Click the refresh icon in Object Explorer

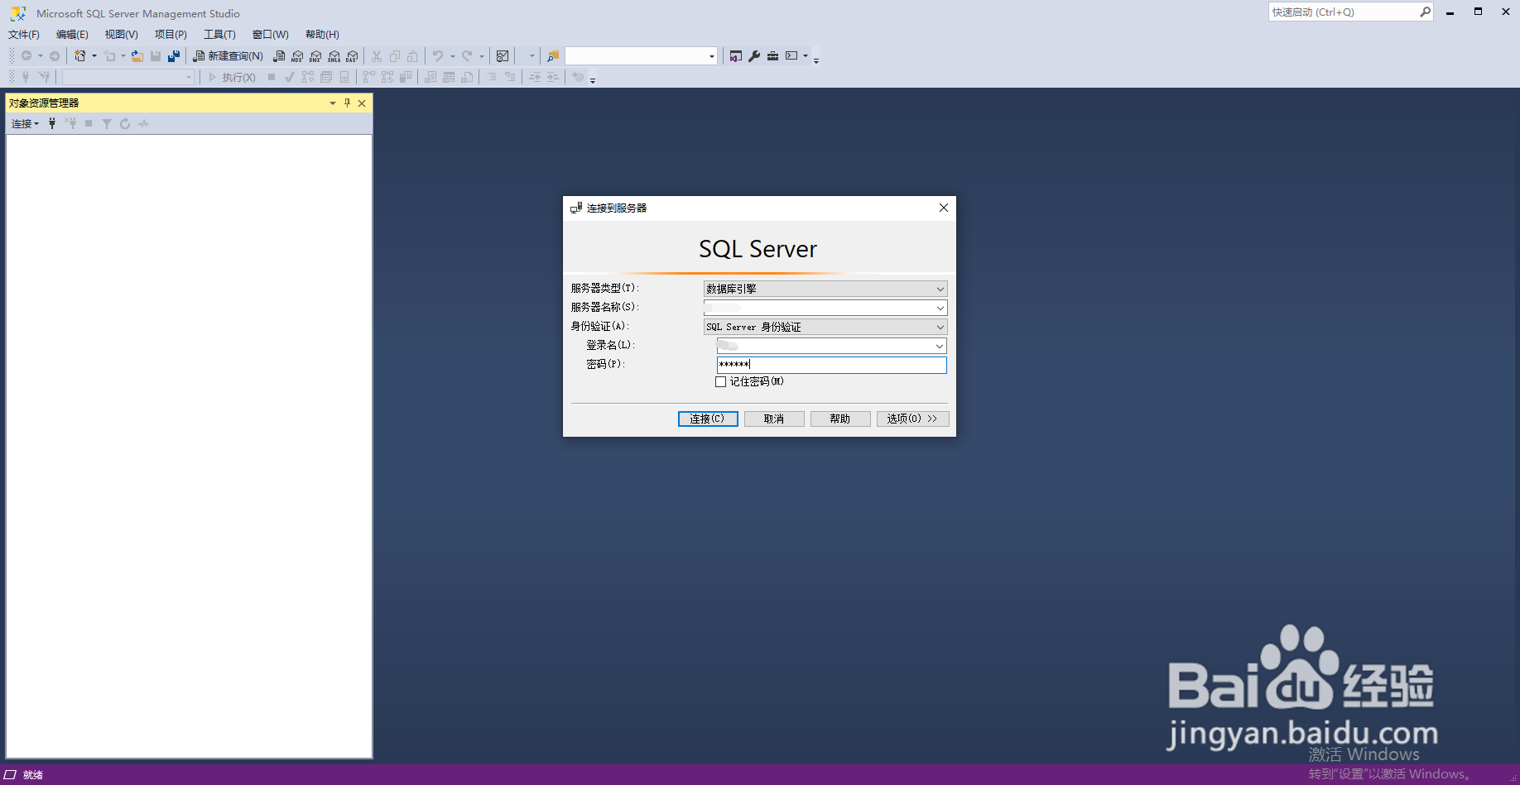125,123
